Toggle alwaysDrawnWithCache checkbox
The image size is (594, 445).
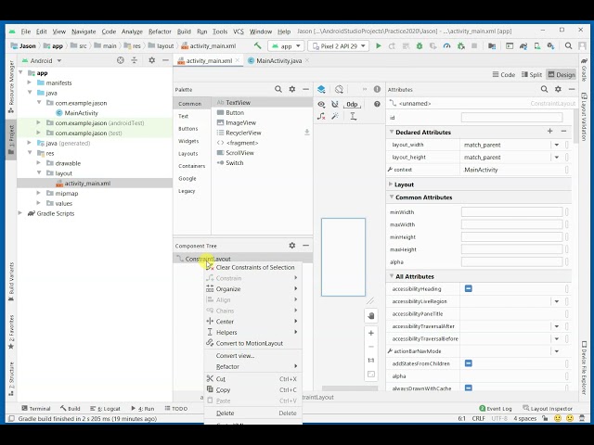468,388
